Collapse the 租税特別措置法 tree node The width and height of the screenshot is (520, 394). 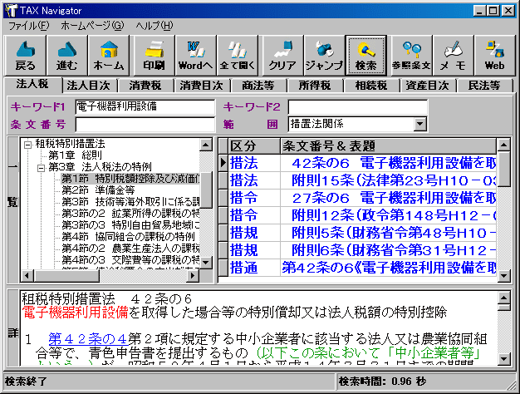click(x=28, y=145)
